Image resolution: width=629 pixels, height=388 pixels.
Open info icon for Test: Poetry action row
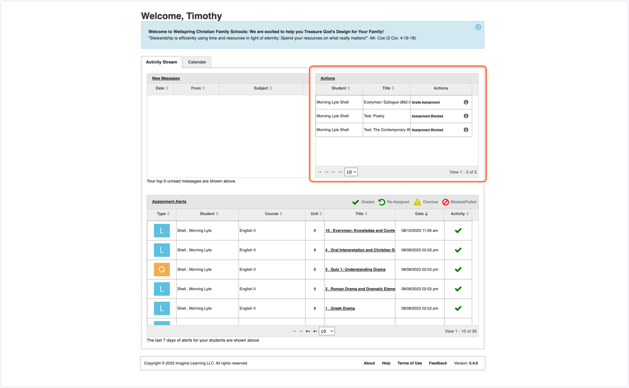click(x=466, y=116)
